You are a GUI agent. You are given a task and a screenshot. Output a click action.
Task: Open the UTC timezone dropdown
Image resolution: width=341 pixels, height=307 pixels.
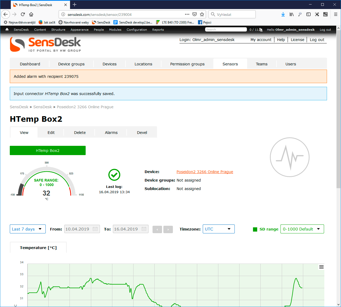tap(219, 229)
